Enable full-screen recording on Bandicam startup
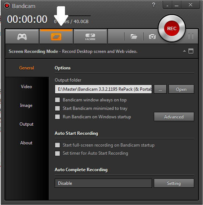Screen dimensions: 203x205 pos(58,145)
